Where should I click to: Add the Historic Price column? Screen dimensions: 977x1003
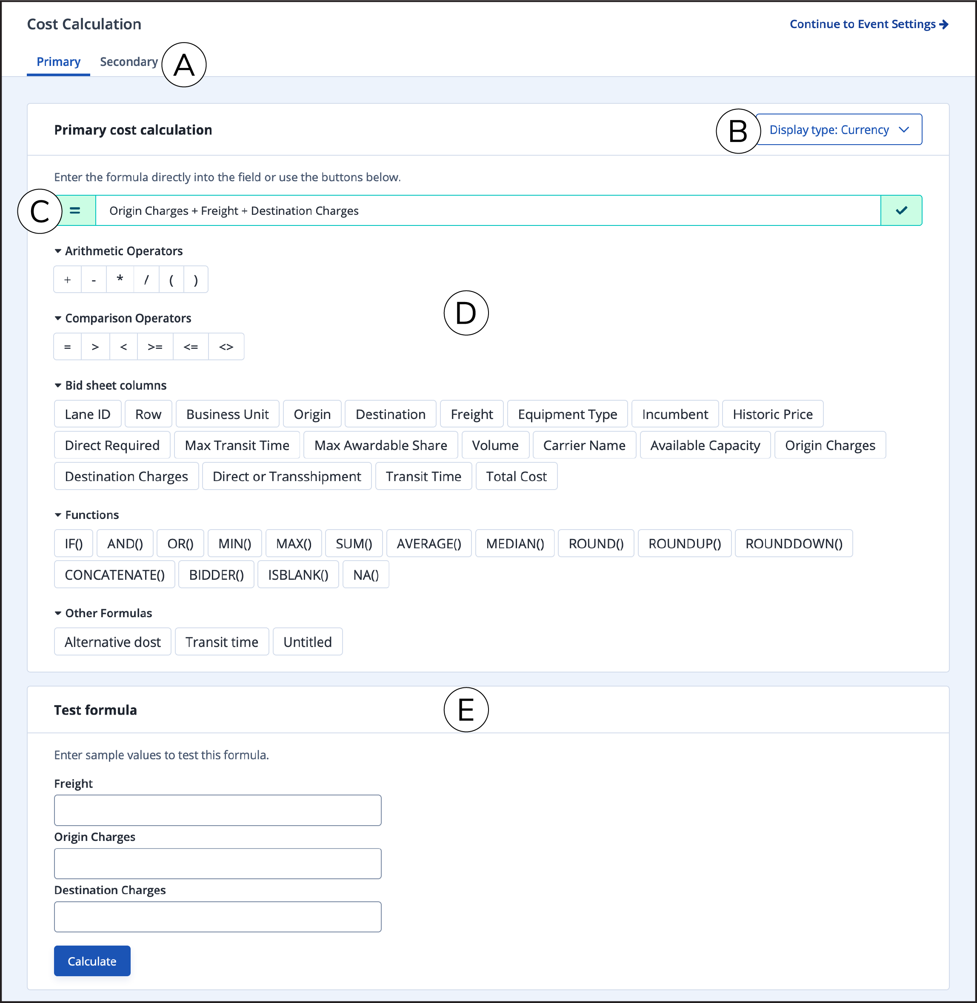click(x=773, y=414)
